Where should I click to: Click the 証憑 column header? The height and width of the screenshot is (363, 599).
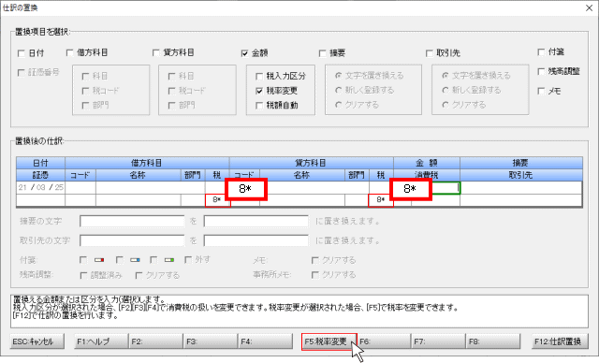41,175
